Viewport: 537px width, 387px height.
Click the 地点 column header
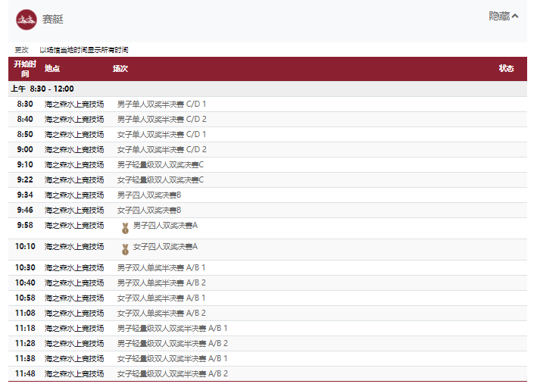point(52,68)
